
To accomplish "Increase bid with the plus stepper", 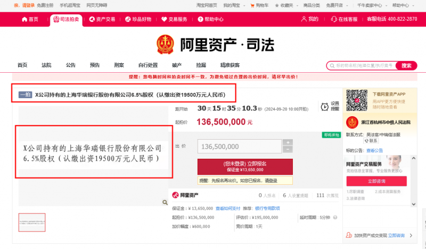I will coord(288,142).
